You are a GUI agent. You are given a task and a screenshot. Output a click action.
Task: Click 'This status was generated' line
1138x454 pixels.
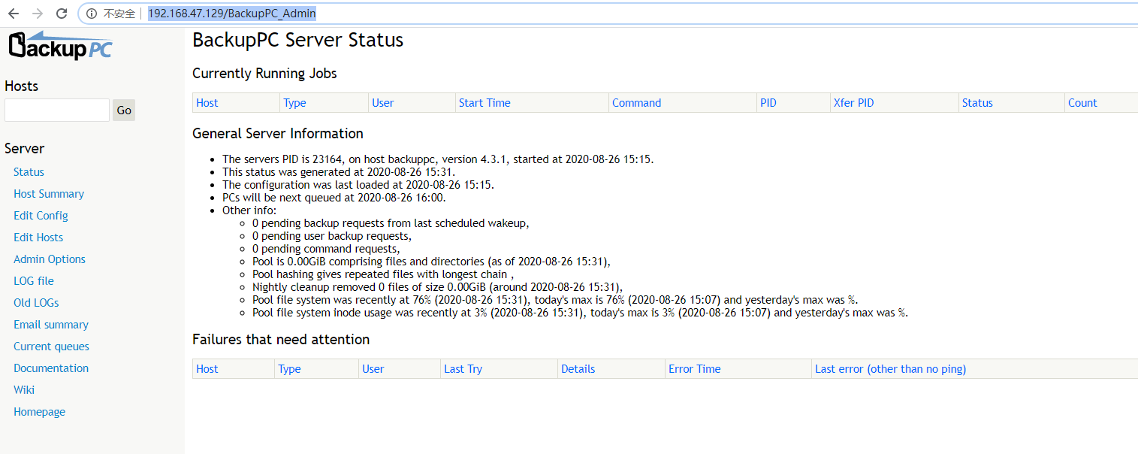click(x=339, y=172)
